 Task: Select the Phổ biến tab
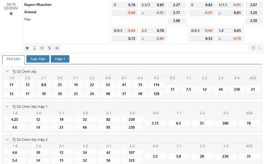14,59
